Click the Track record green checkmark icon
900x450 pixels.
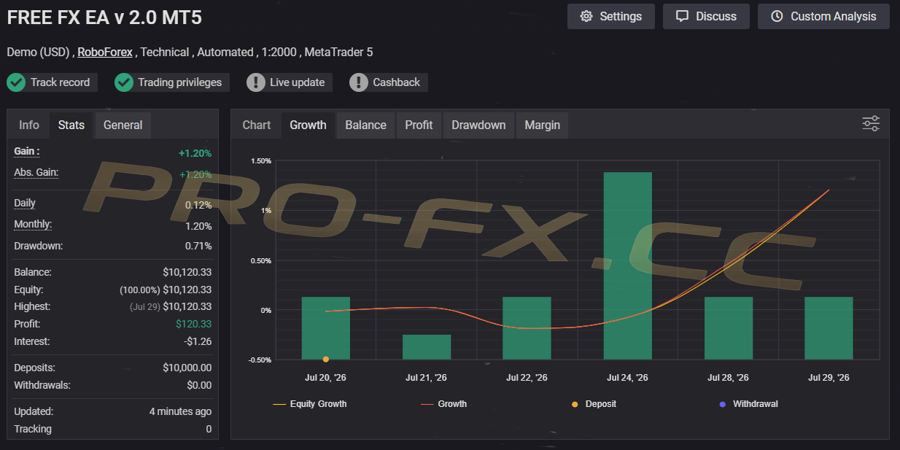point(16,82)
